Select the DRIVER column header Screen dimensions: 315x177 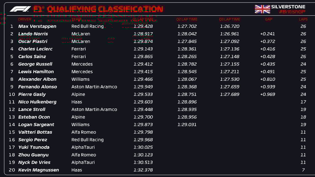pyautogui.click(x=25, y=19)
